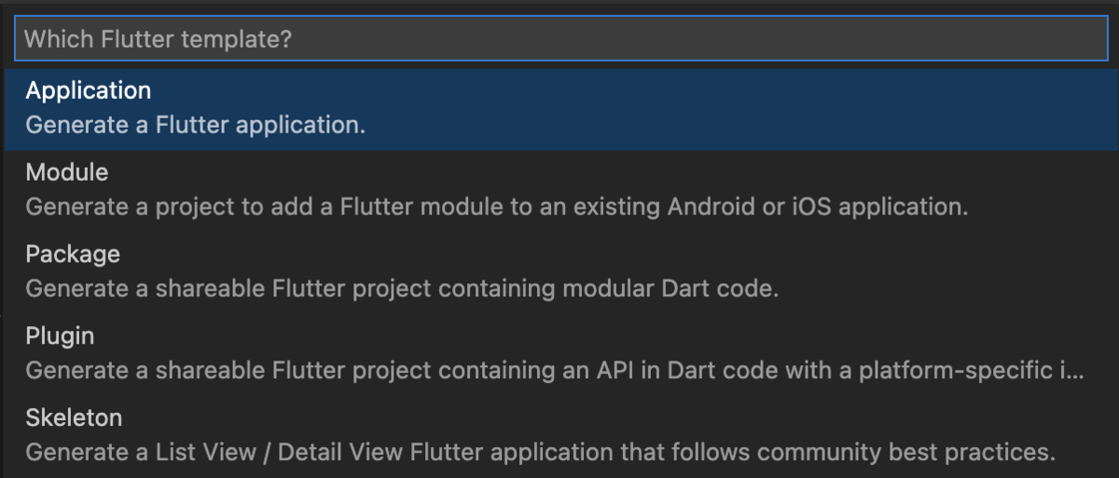Viewport: 1119px width, 478px height.
Task: Click the 'Skeleton' title label
Action: pyautogui.click(x=74, y=418)
